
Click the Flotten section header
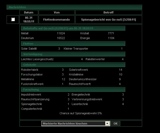[x=73, y=44]
